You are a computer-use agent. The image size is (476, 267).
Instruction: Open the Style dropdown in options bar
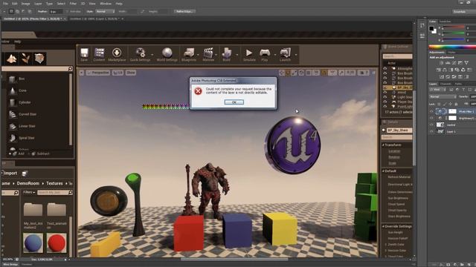click(105, 11)
